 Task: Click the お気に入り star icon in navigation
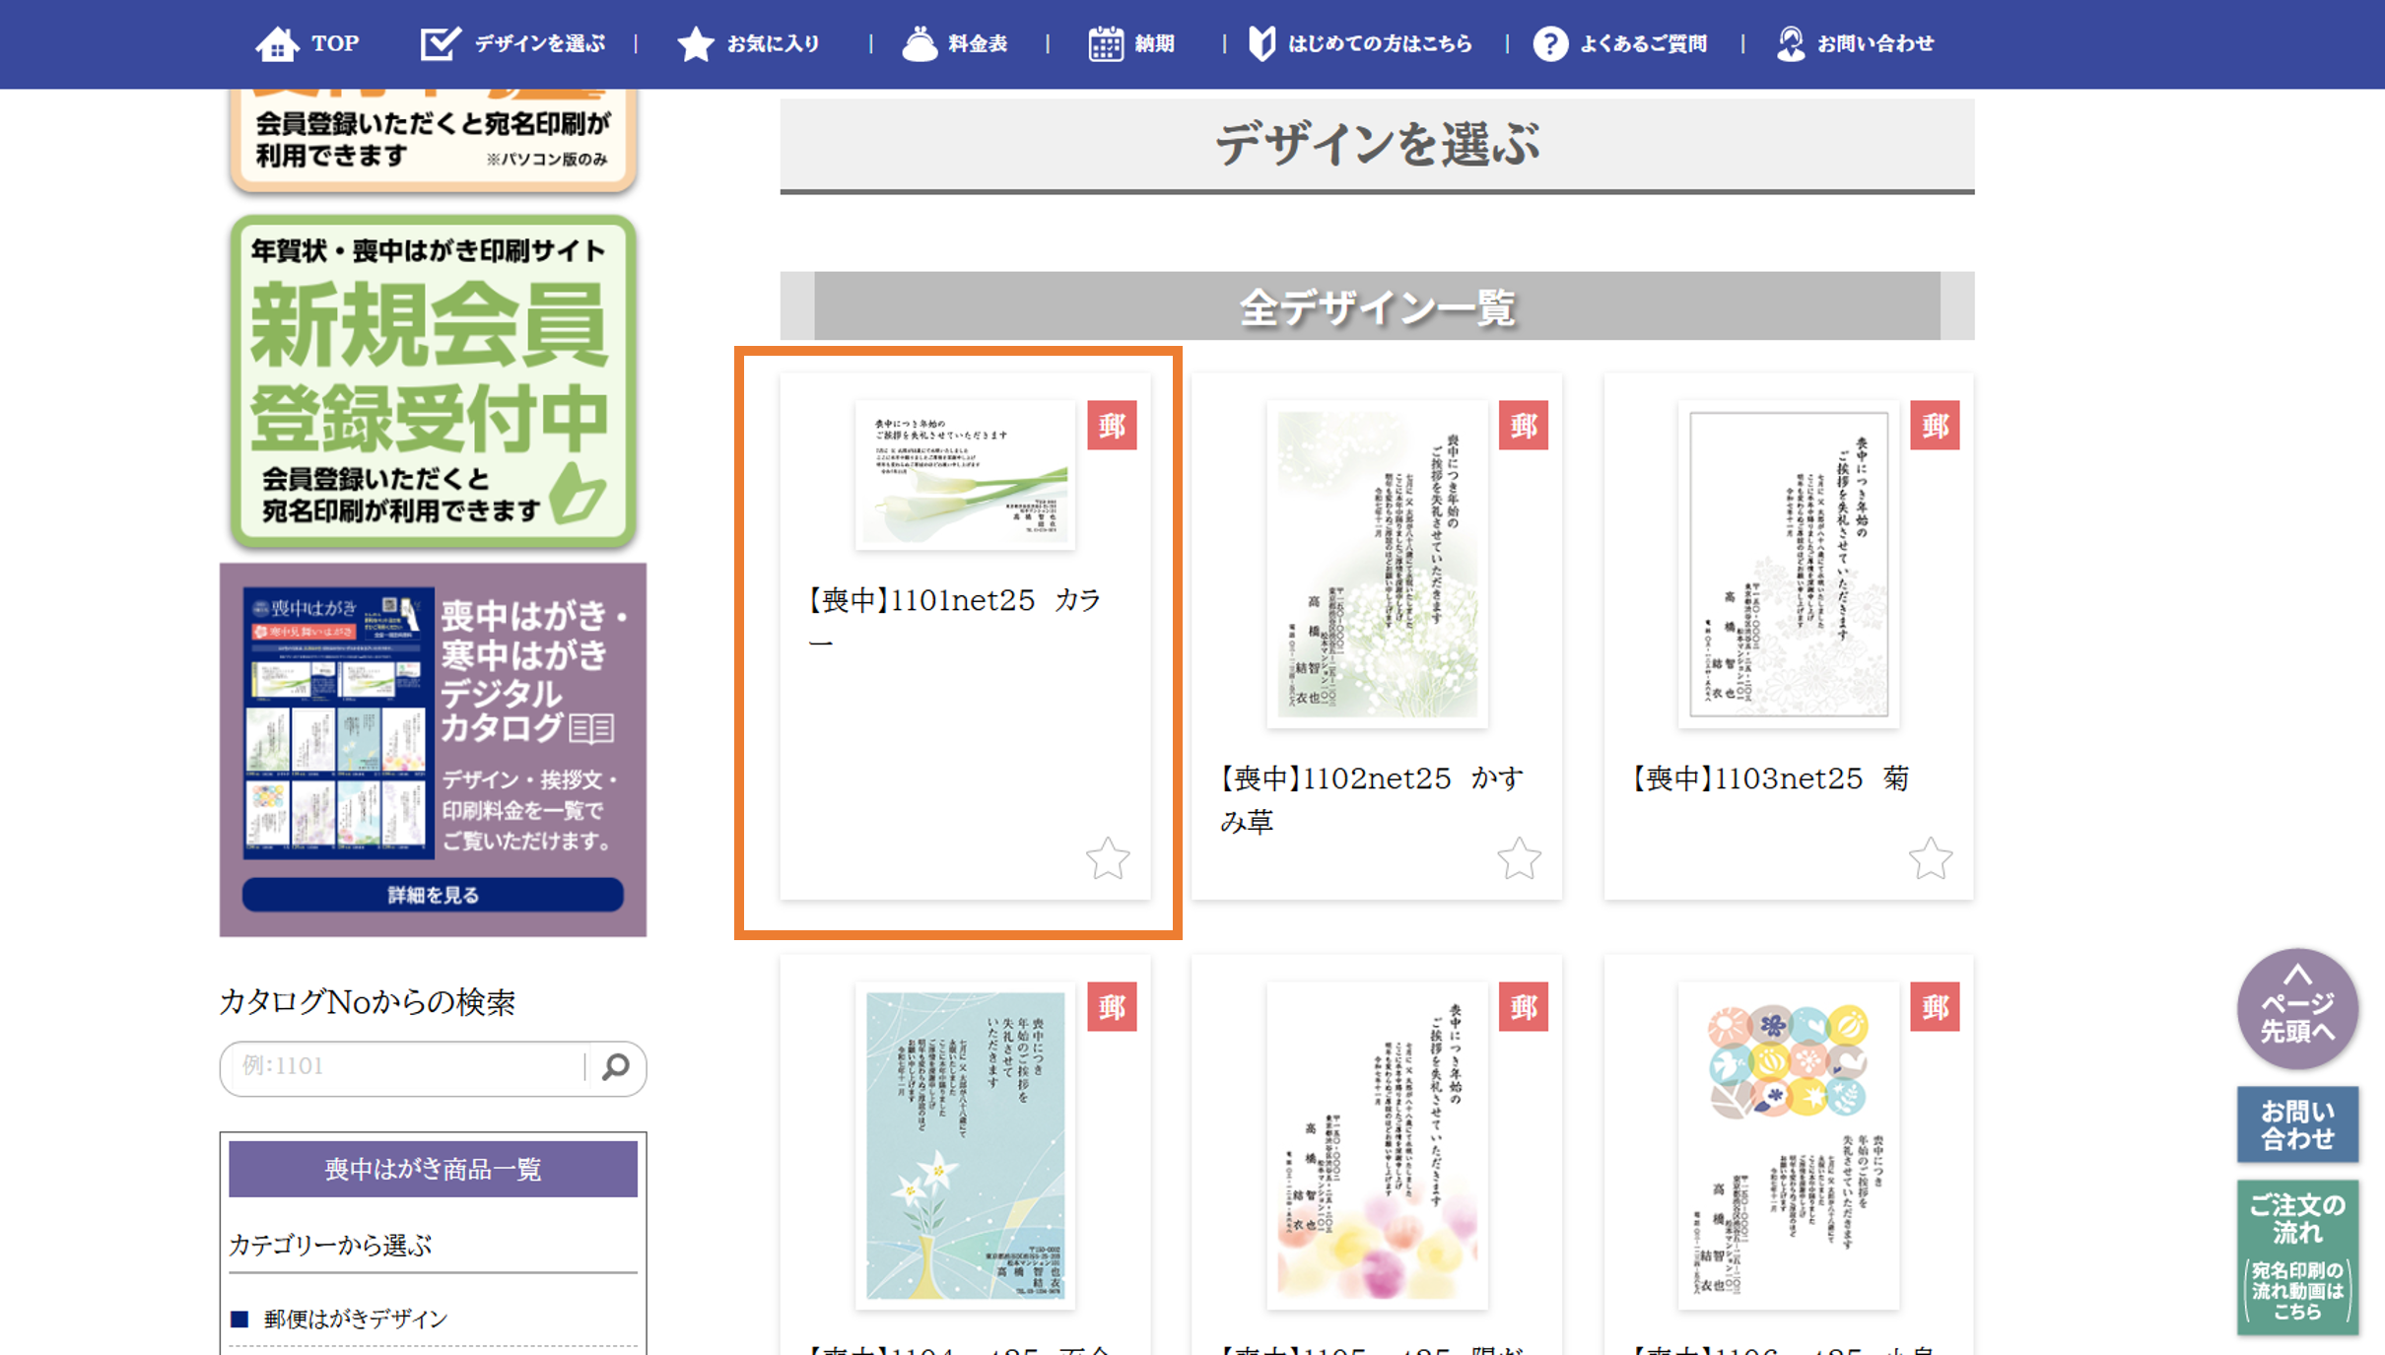(x=696, y=43)
